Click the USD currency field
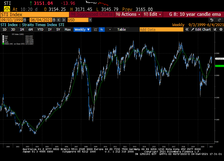 click(x=78, y=20)
